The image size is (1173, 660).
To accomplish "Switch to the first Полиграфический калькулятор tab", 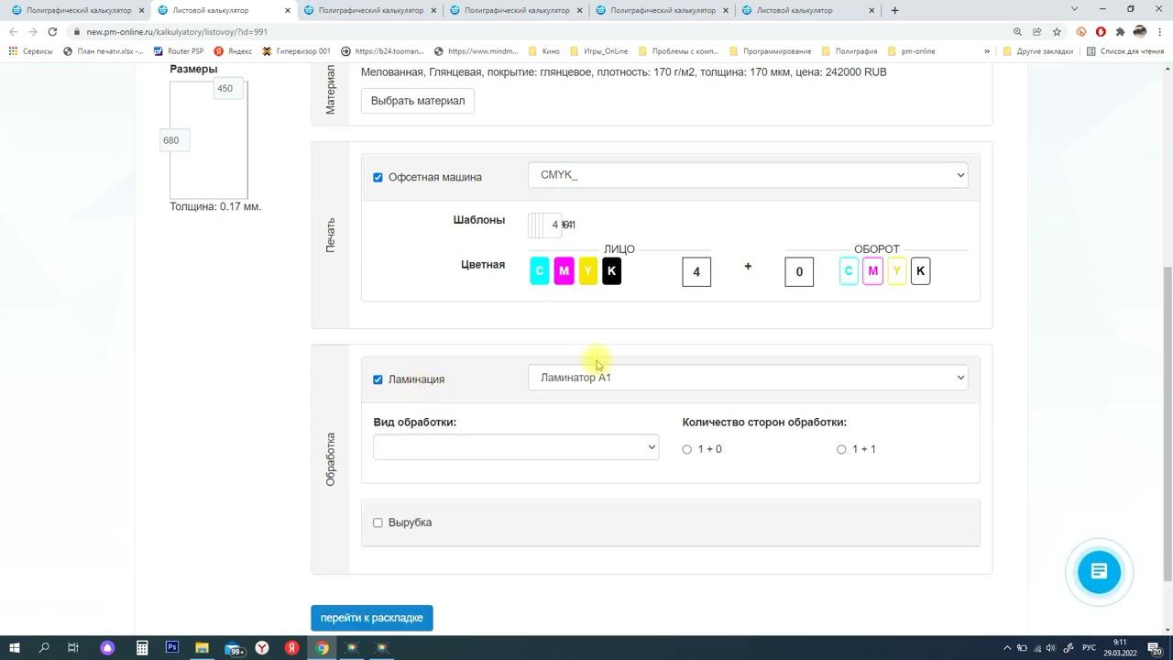I will coord(78,10).
